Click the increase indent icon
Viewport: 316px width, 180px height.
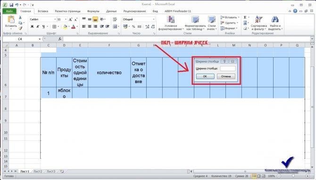point(108,26)
